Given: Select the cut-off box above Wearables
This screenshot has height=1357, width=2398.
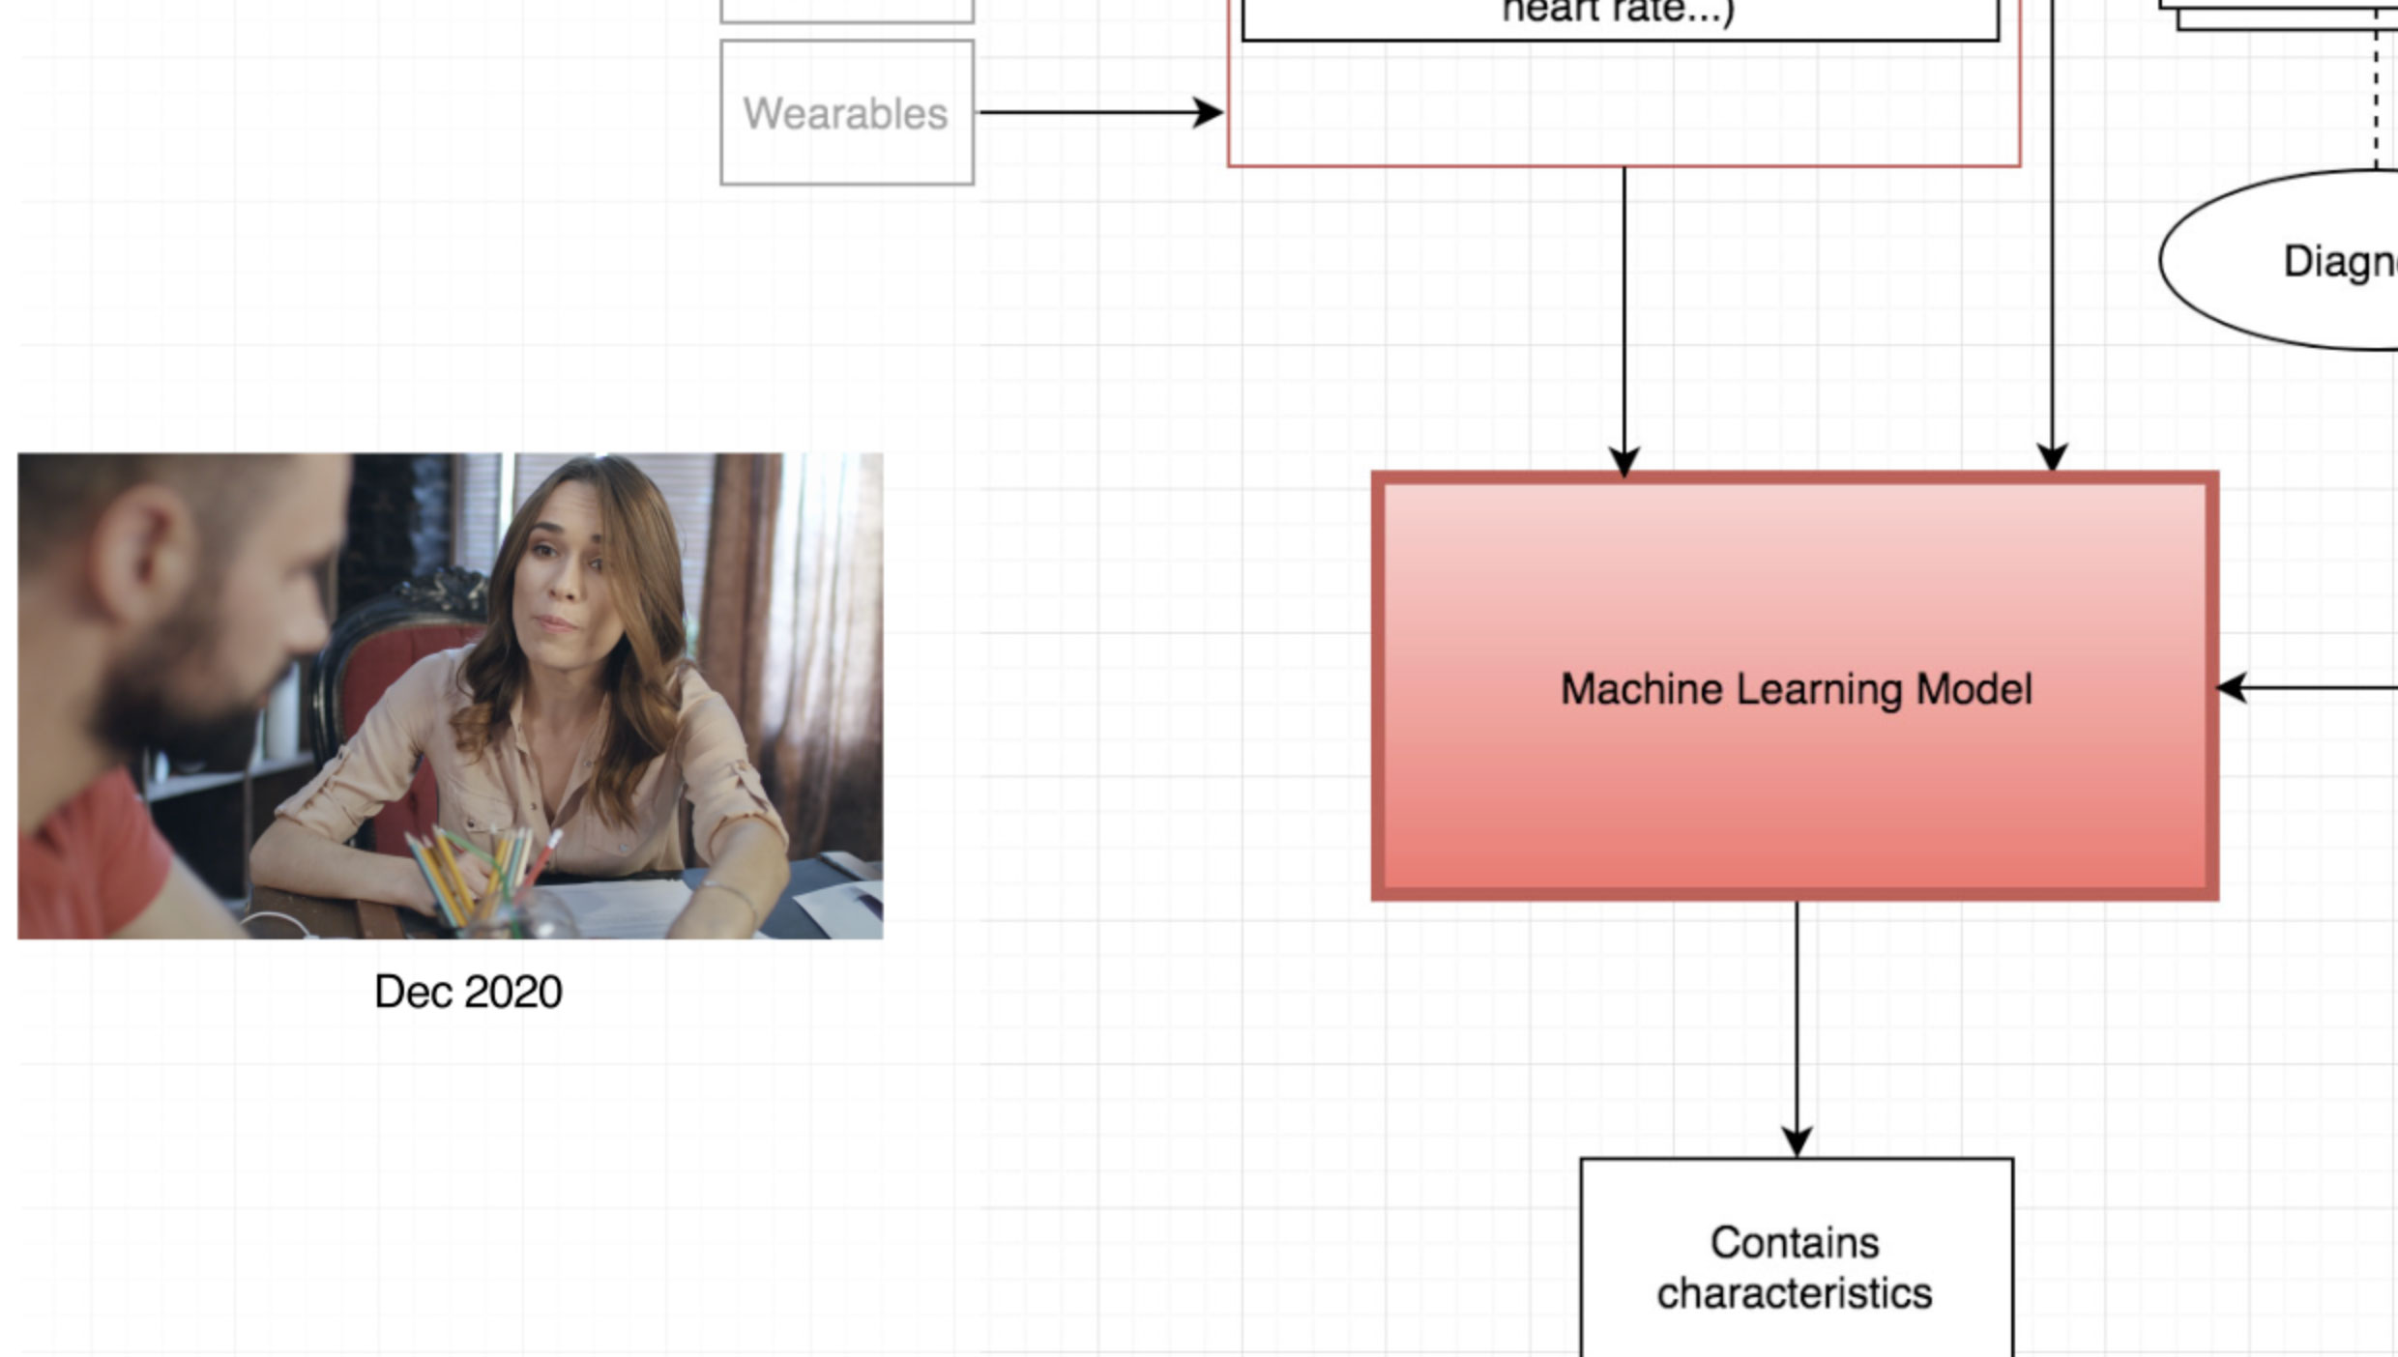Looking at the screenshot, I should tap(846, 10).
